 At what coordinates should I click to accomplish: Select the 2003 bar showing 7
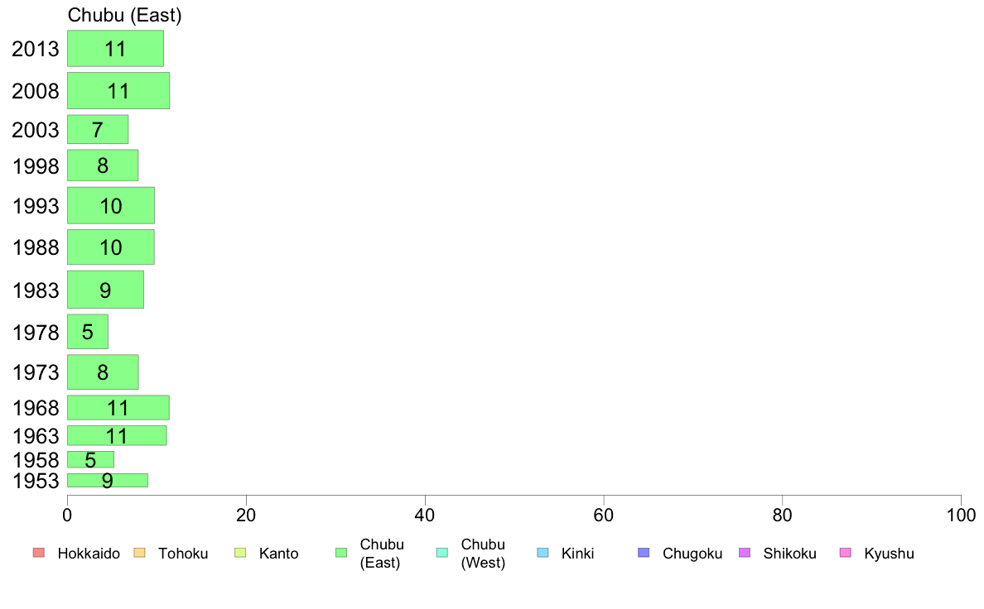(98, 129)
